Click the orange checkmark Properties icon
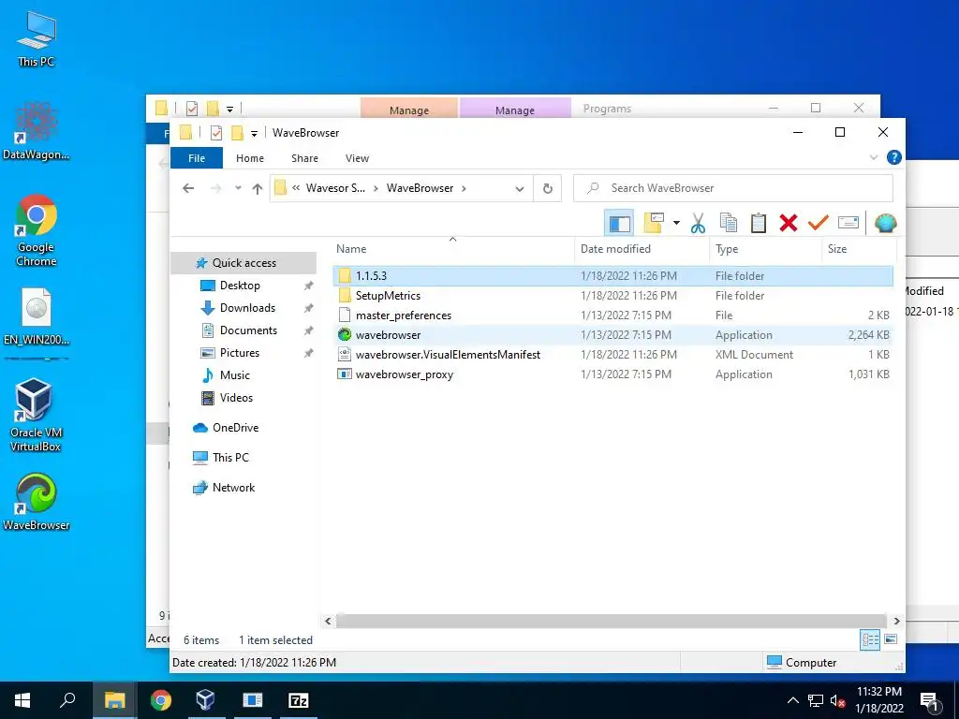Screen dimensions: 959x719 (x=818, y=223)
